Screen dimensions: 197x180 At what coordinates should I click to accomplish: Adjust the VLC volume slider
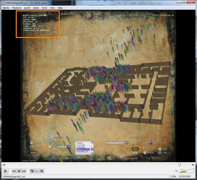coord(186,171)
